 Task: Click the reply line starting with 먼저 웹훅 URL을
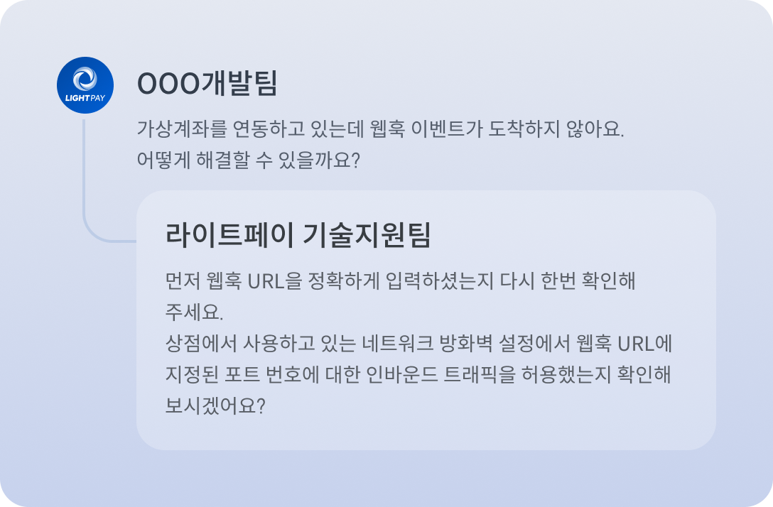pyautogui.click(x=399, y=280)
